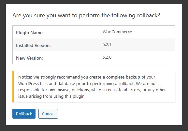Click the 'create a complete backup' bold text
The image size is (188, 131).
115,77
